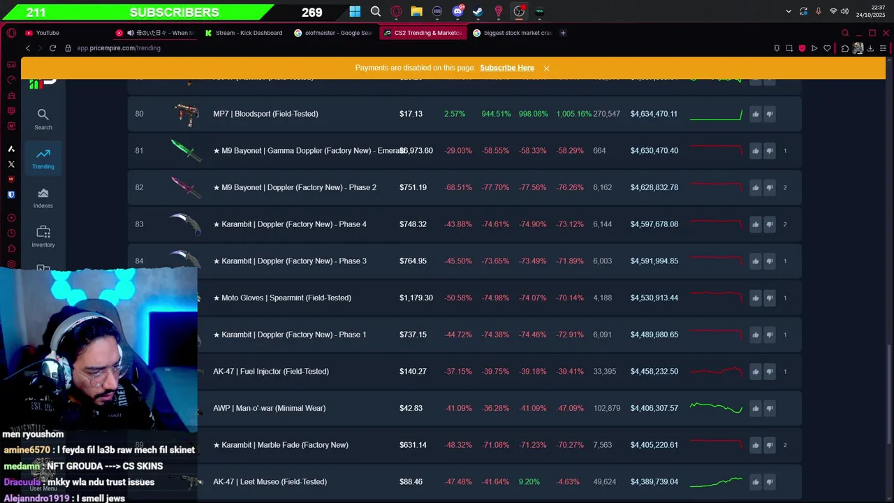Open M9 Bayonet Doppler Phase 2 item
Image resolution: width=894 pixels, height=503 pixels.
pyautogui.click(x=295, y=187)
